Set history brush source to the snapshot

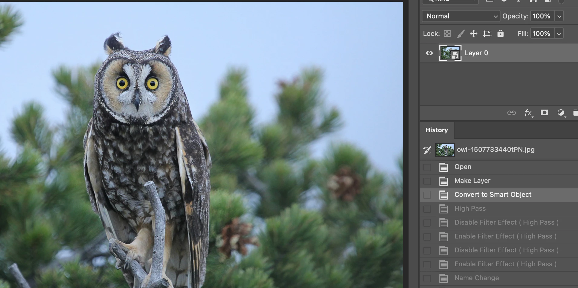427,150
